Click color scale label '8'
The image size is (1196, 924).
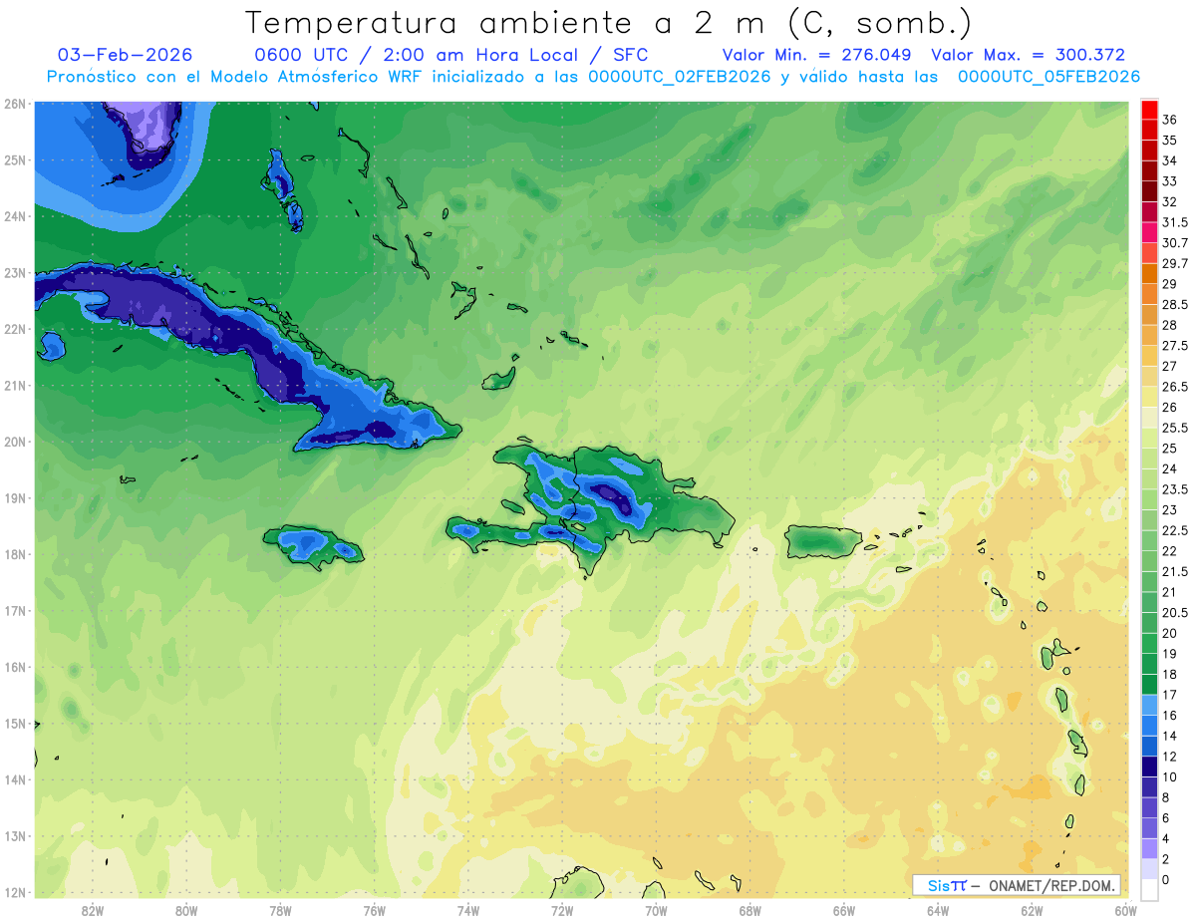pyautogui.click(x=1166, y=797)
